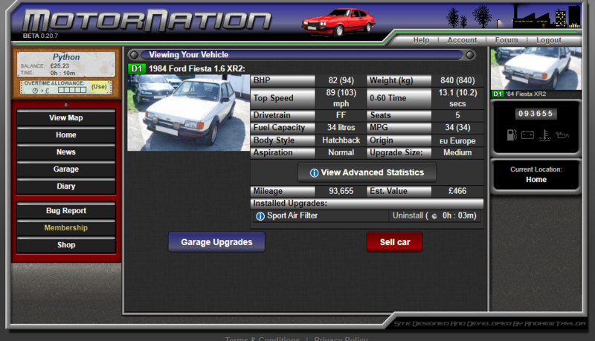Click the fuel pump gauge icon
Image resolution: width=595 pixels, height=341 pixels.
(511, 136)
